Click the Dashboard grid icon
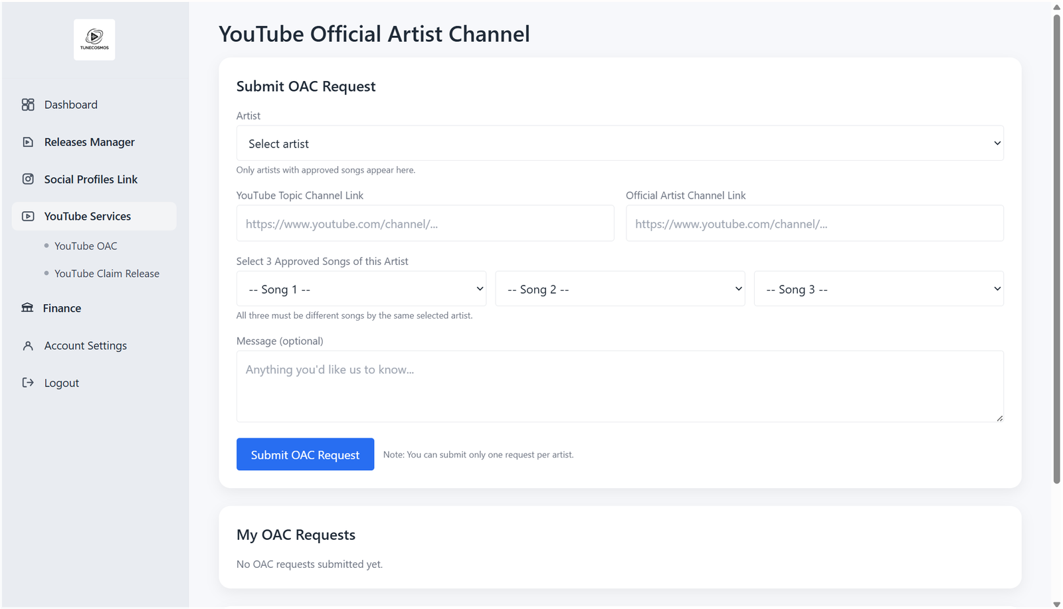The image size is (1063, 609). coord(28,105)
